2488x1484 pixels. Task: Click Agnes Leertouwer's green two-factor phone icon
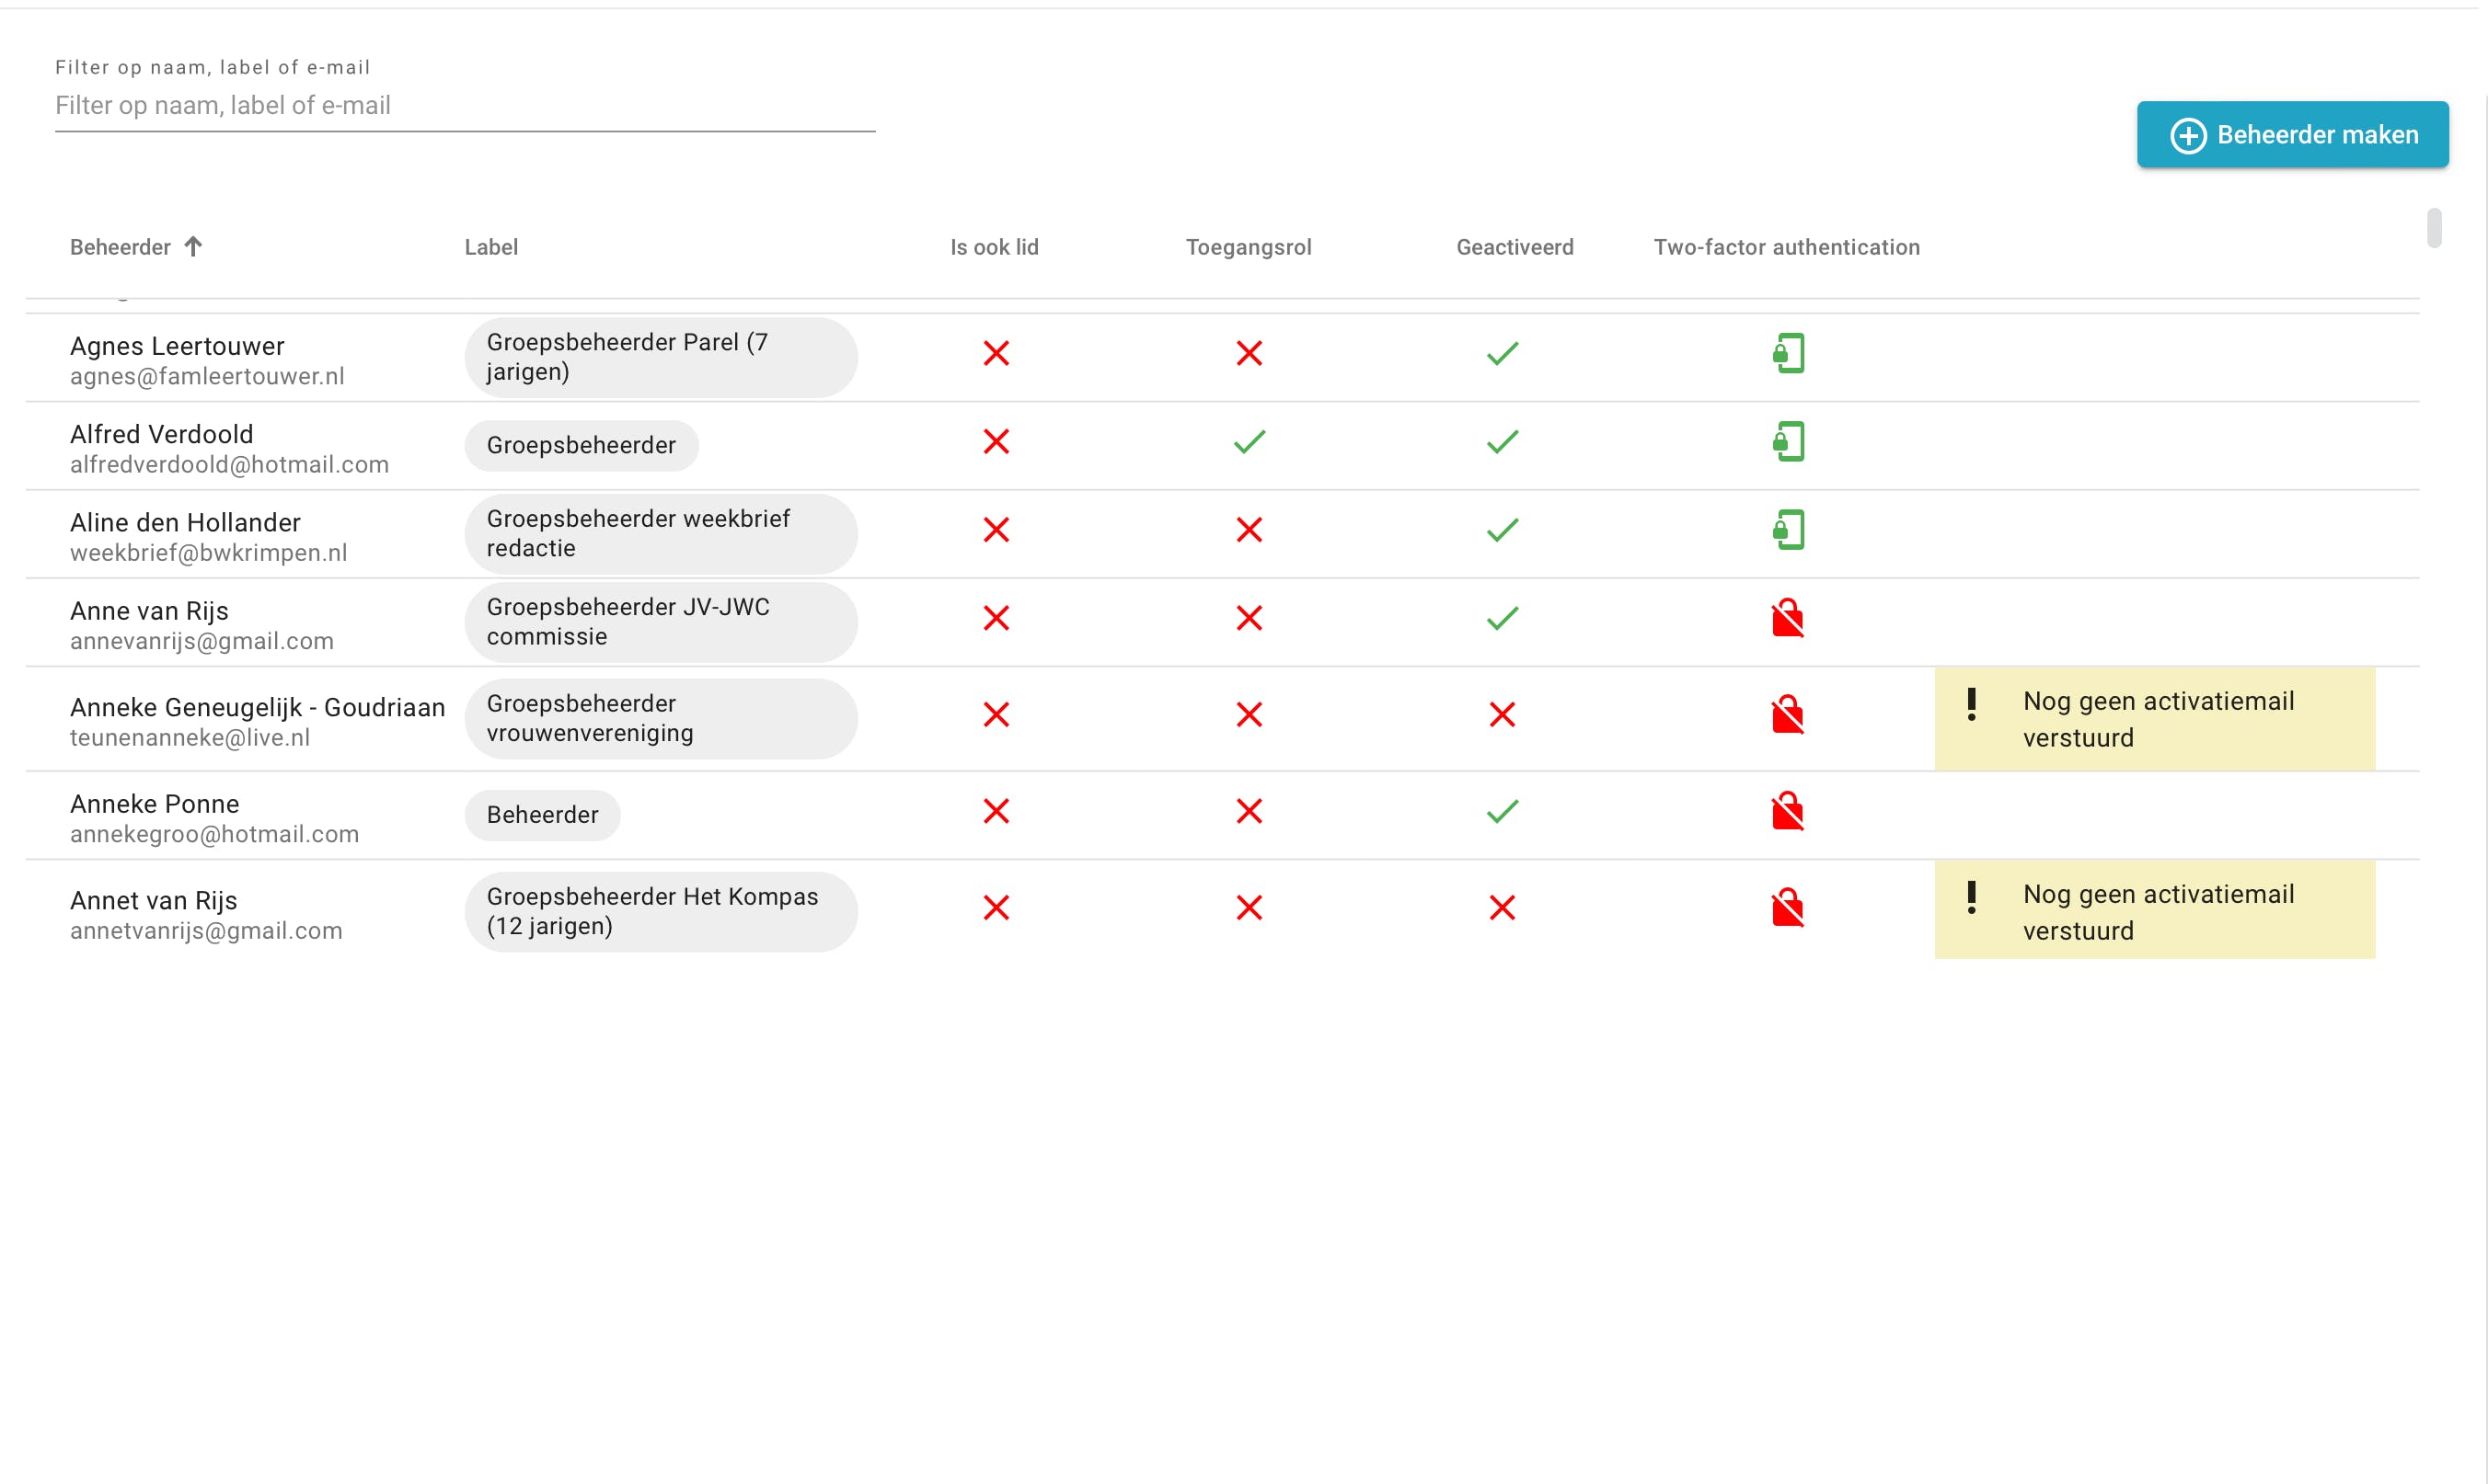(1788, 353)
